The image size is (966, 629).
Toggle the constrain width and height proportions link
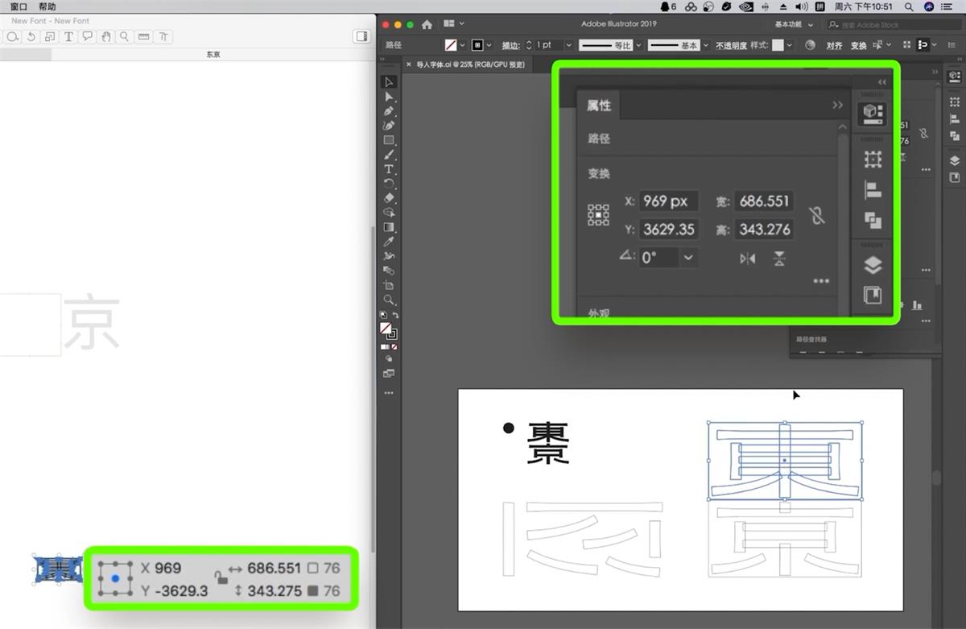(817, 216)
